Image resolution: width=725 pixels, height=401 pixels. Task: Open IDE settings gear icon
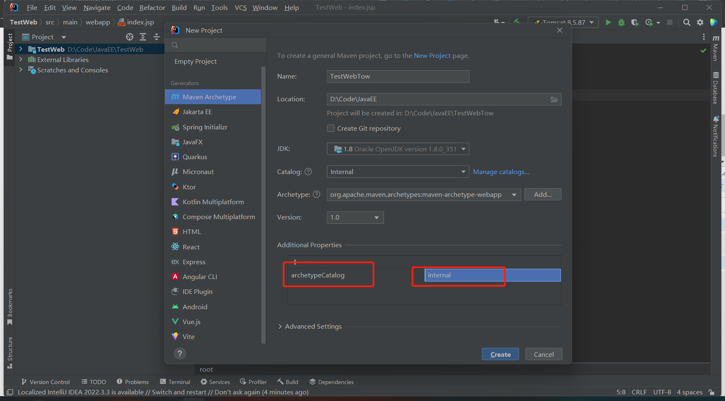pos(700,22)
